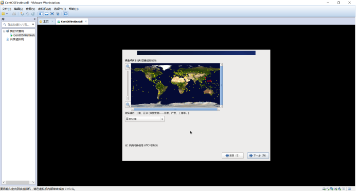Click the message log status bar icon

343,189
